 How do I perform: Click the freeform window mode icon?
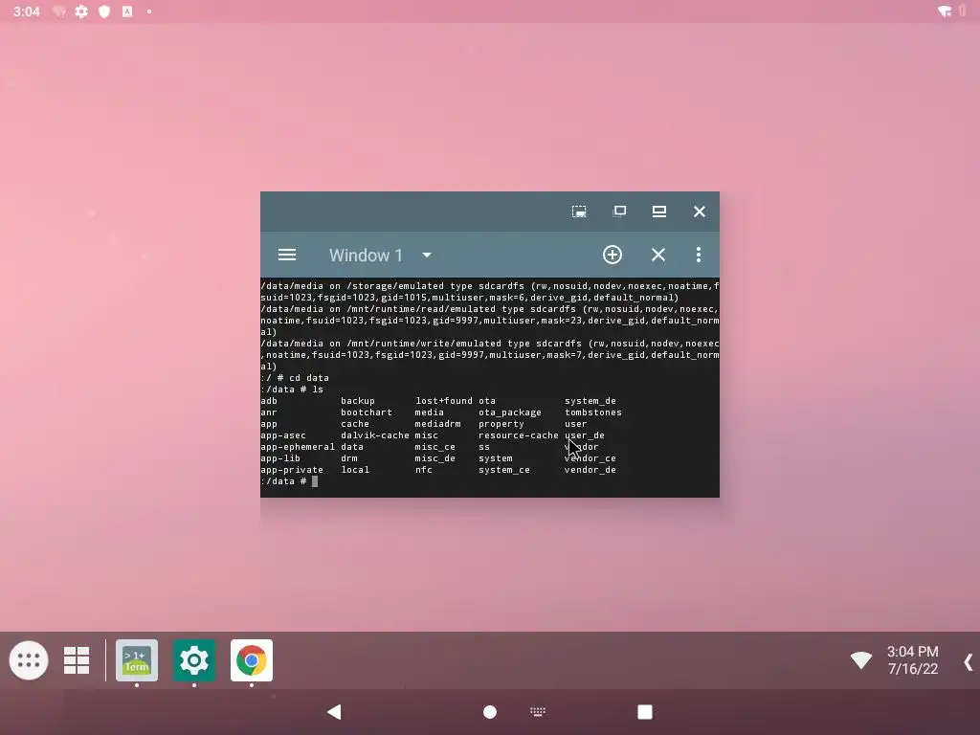pyautogui.click(x=579, y=212)
